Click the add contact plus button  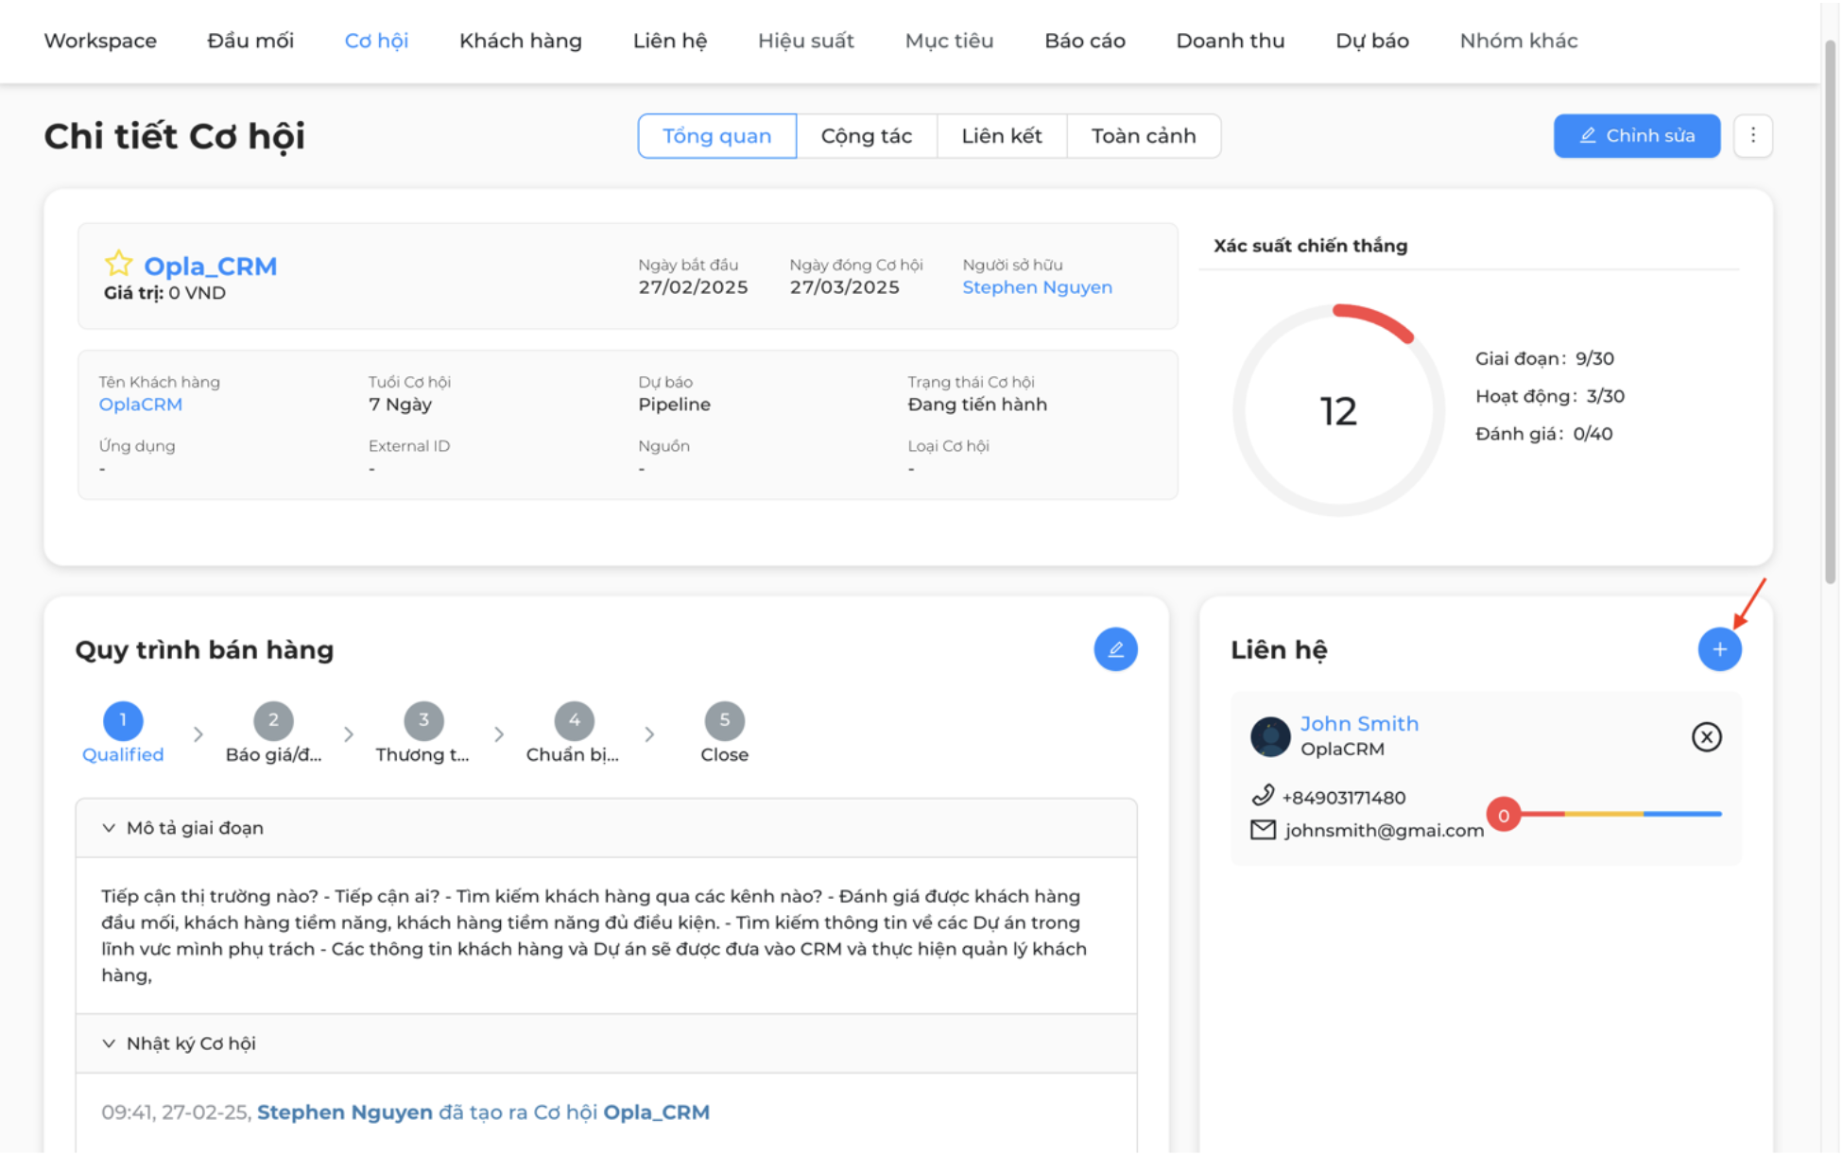[x=1719, y=649]
